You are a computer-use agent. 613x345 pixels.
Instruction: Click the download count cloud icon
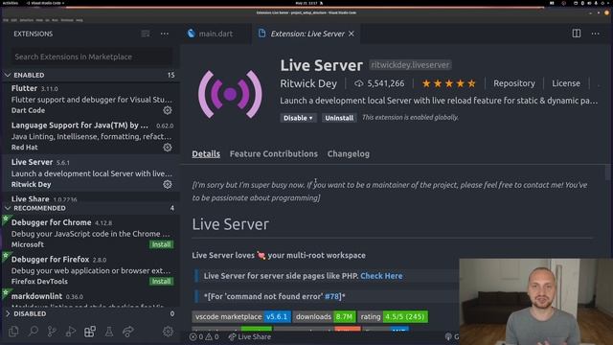coord(358,83)
